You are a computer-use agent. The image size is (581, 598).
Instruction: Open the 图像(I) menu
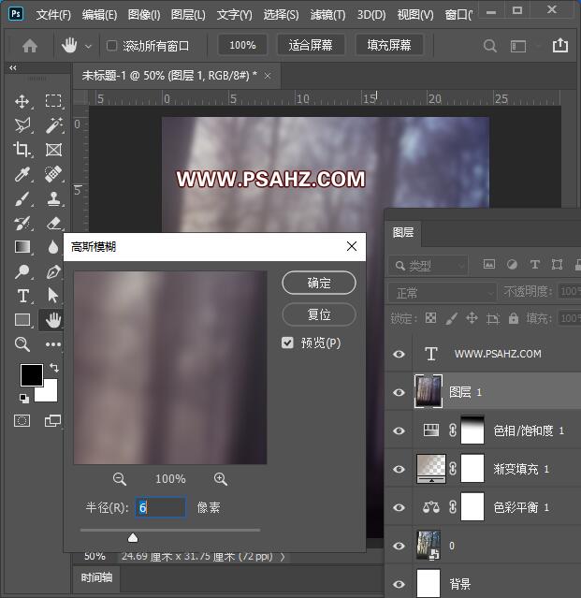(144, 14)
